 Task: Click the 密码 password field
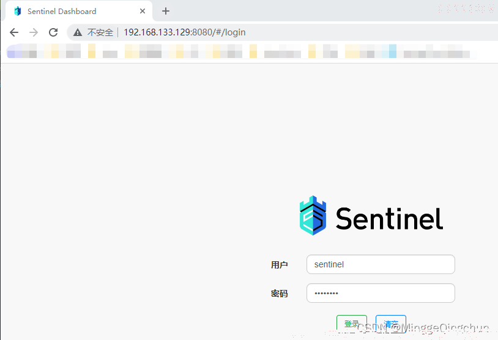pyautogui.click(x=381, y=293)
